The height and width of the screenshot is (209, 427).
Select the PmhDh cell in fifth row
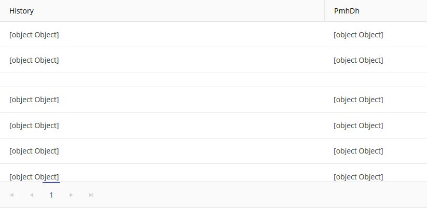coord(359,126)
